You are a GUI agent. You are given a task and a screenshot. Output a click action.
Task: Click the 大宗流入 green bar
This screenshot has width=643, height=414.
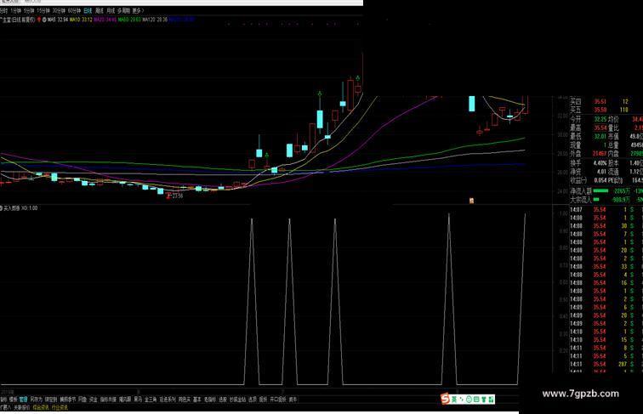[596, 199]
